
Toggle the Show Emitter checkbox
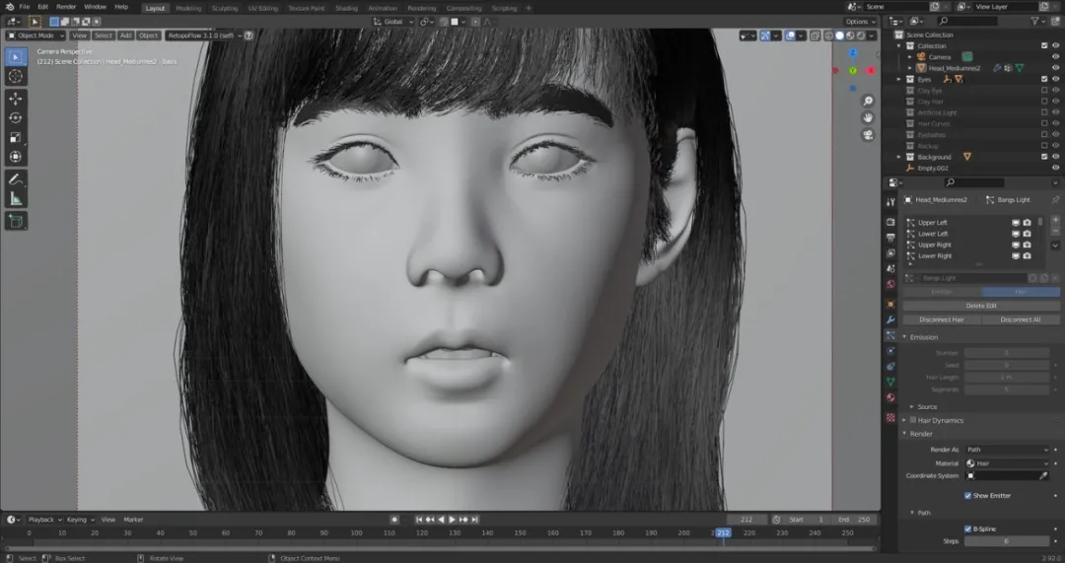coord(968,496)
